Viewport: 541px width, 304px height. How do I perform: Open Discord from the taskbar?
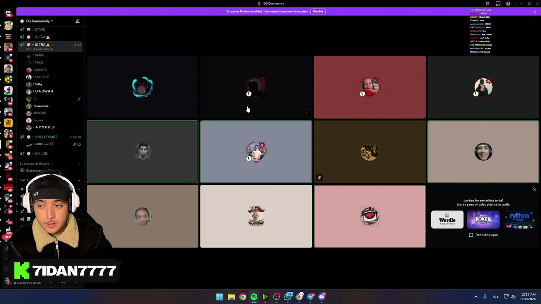pos(322,297)
